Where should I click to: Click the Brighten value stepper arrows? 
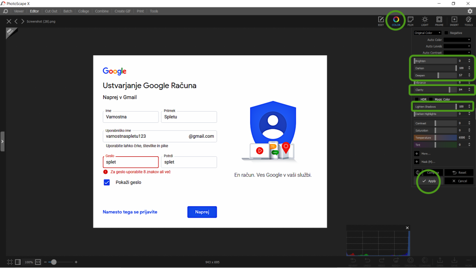[469, 61]
